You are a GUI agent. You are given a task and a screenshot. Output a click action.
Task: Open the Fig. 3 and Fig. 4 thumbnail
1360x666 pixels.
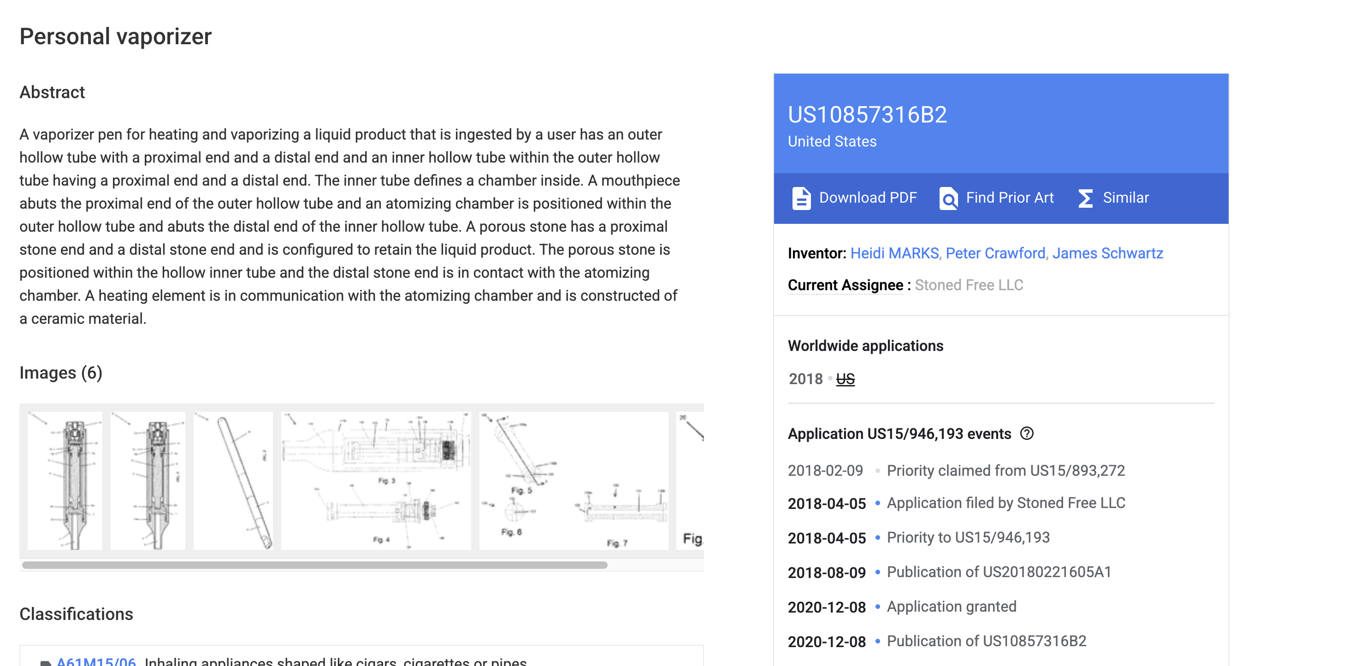pos(376,481)
